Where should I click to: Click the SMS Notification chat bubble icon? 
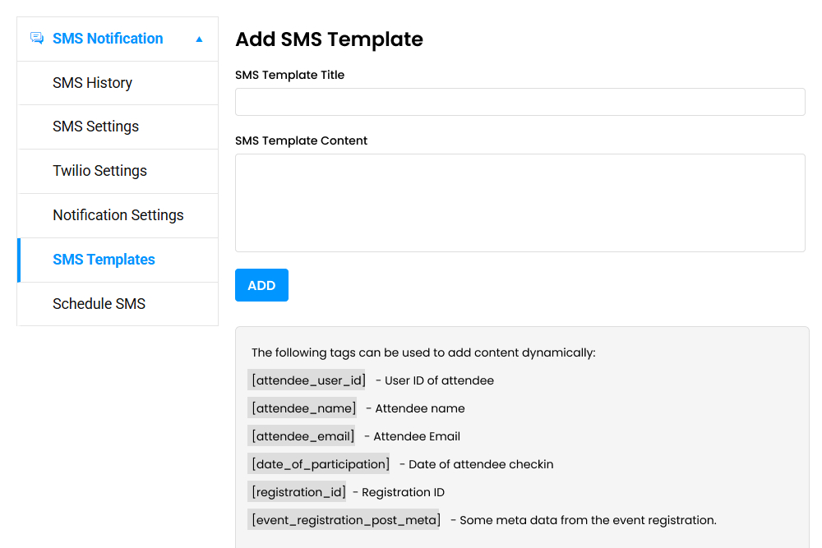pyautogui.click(x=36, y=38)
